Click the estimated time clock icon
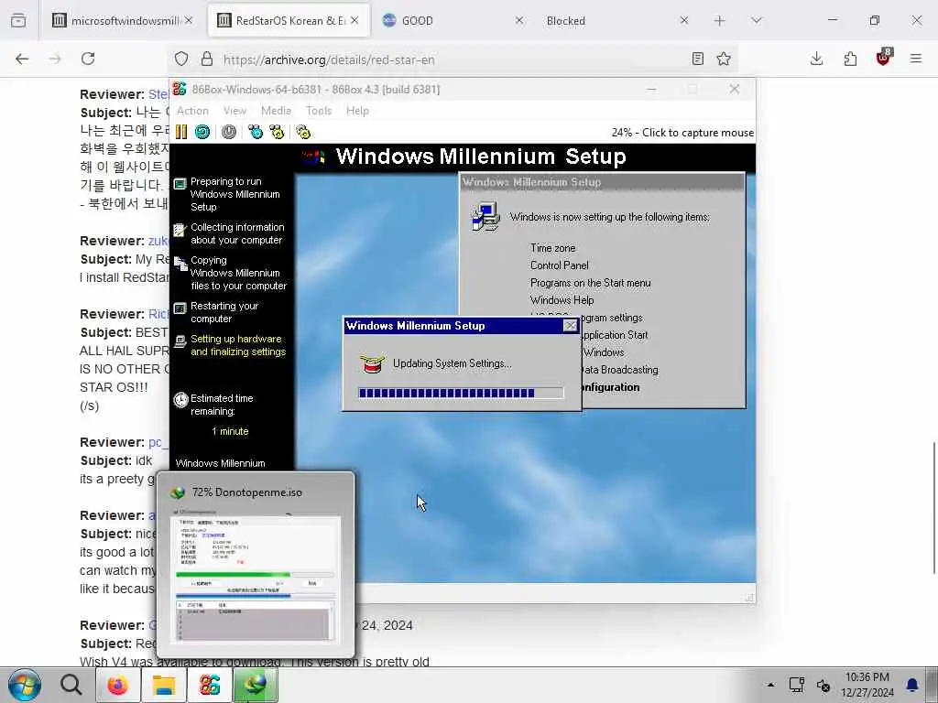 click(180, 399)
